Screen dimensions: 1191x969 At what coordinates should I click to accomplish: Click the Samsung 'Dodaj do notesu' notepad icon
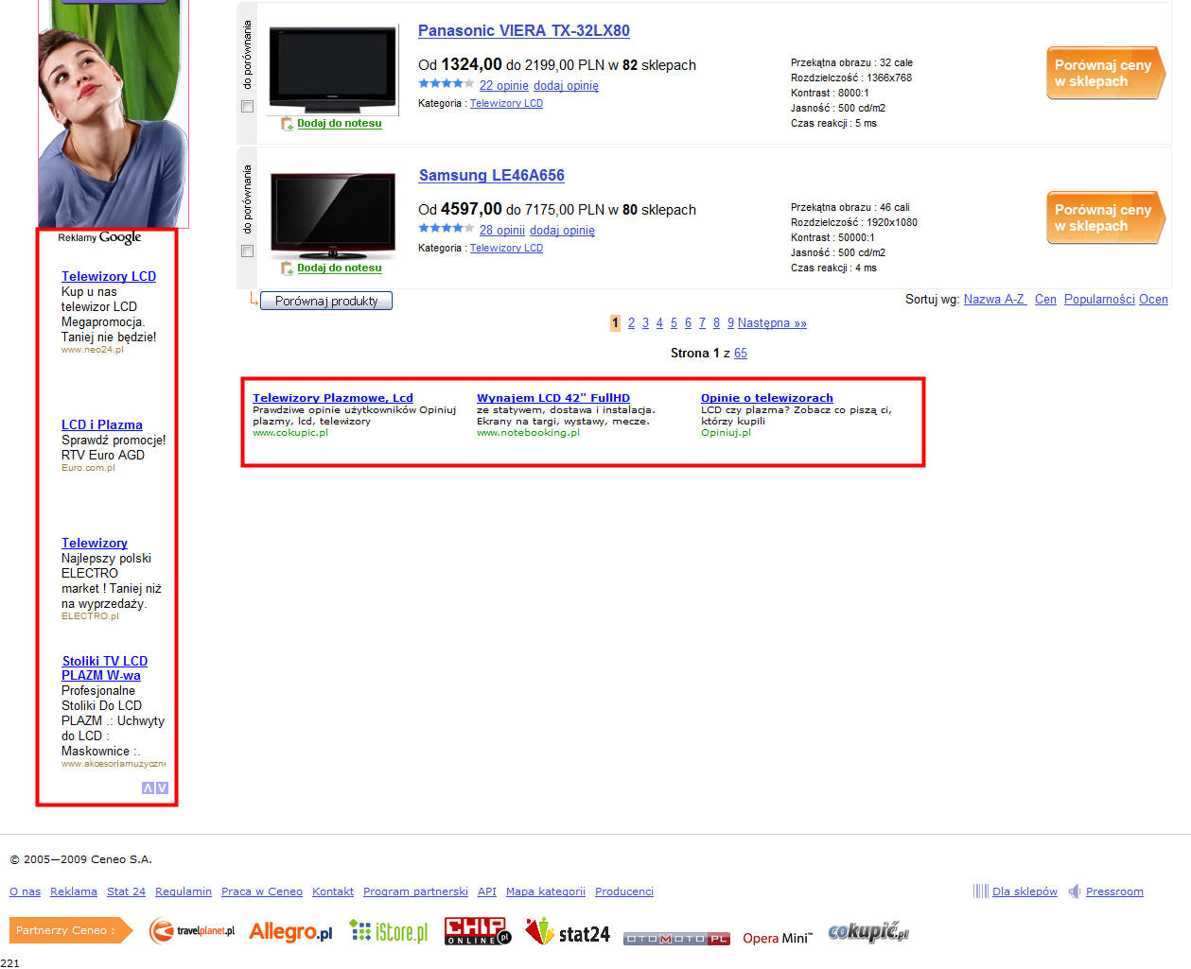pyautogui.click(x=287, y=268)
